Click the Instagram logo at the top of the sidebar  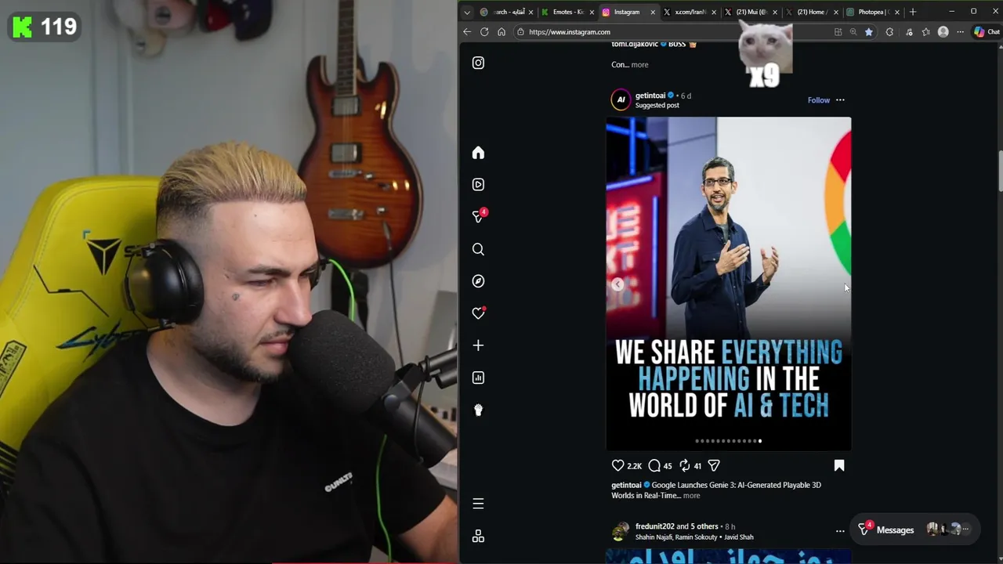tap(478, 63)
